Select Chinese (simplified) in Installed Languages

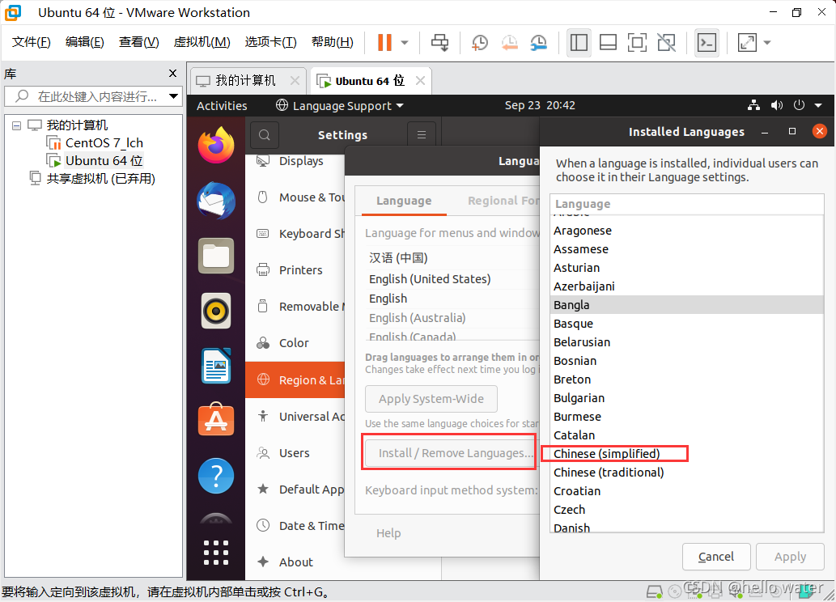point(687,454)
